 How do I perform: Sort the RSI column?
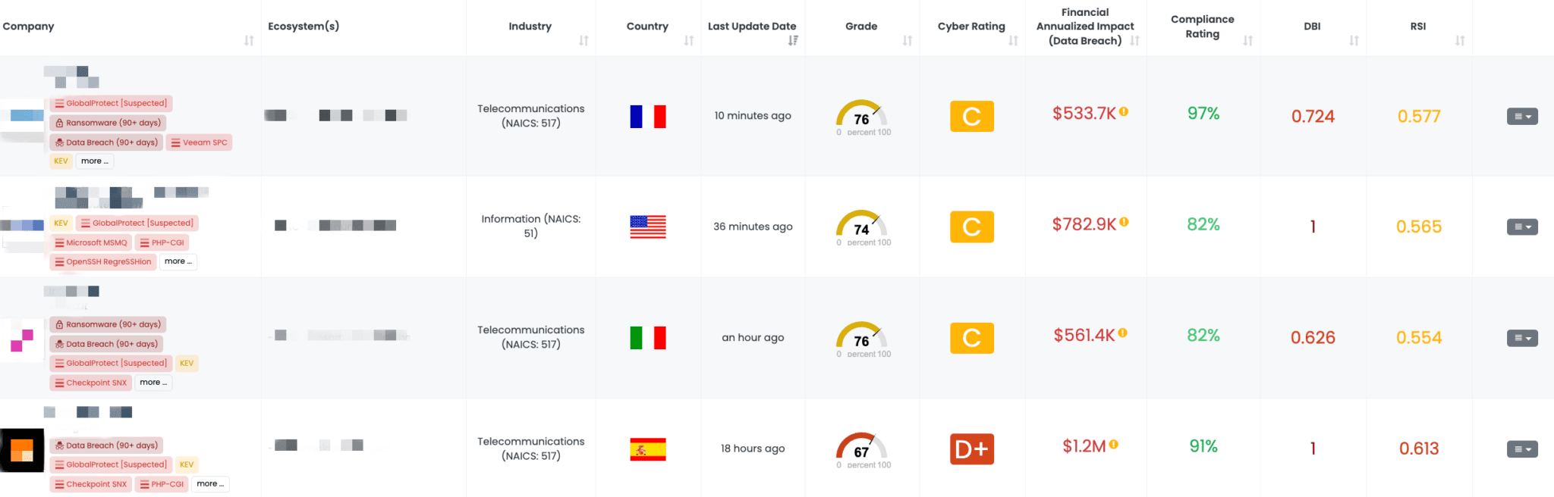[x=1460, y=41]
